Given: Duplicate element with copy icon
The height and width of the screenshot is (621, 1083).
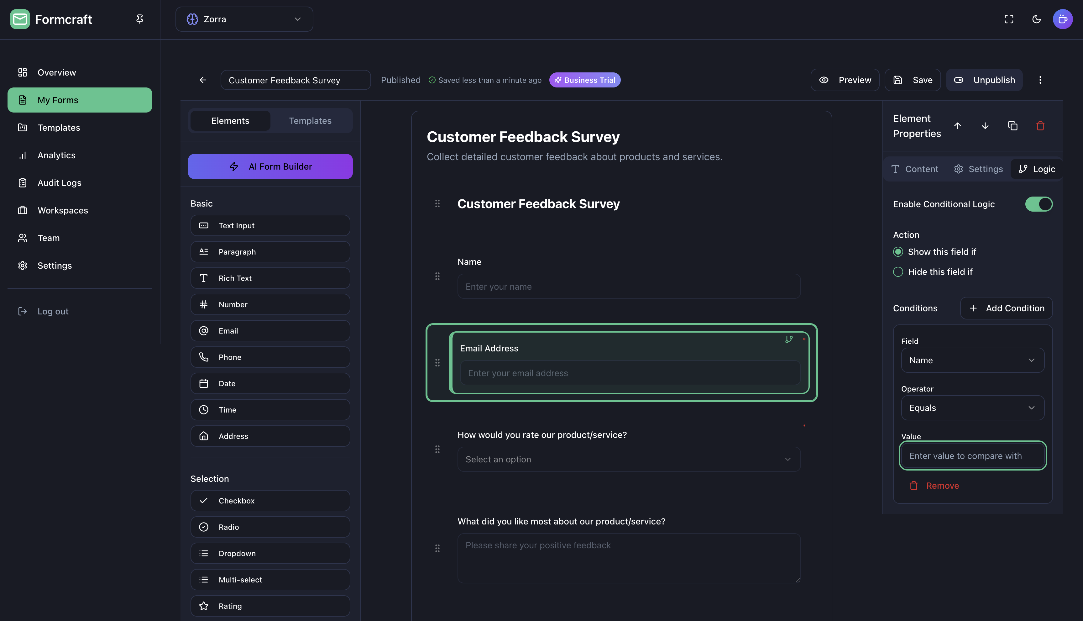Looking at the screenshot, I should [x=1012, y=126].
